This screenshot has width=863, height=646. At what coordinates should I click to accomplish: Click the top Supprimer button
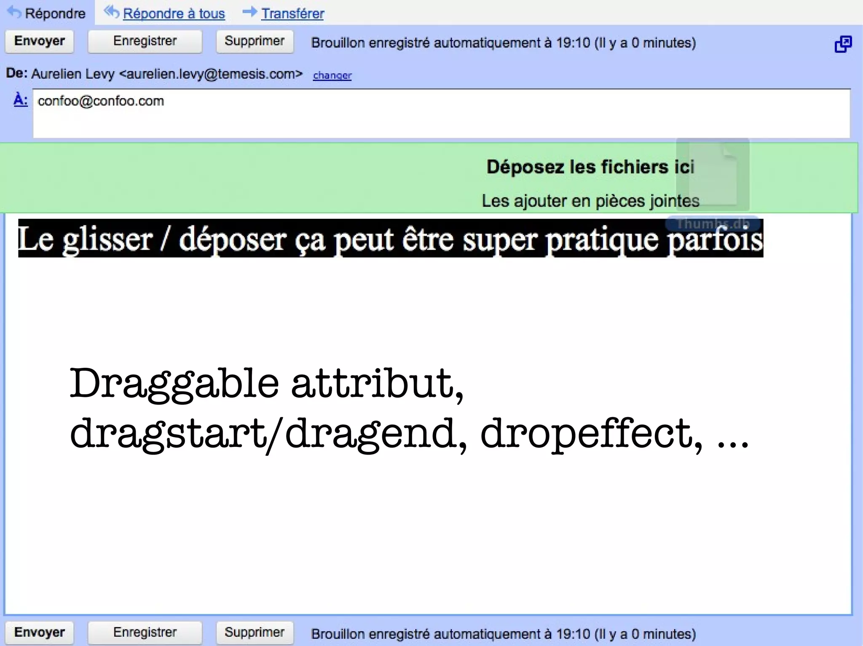point(255,41)
